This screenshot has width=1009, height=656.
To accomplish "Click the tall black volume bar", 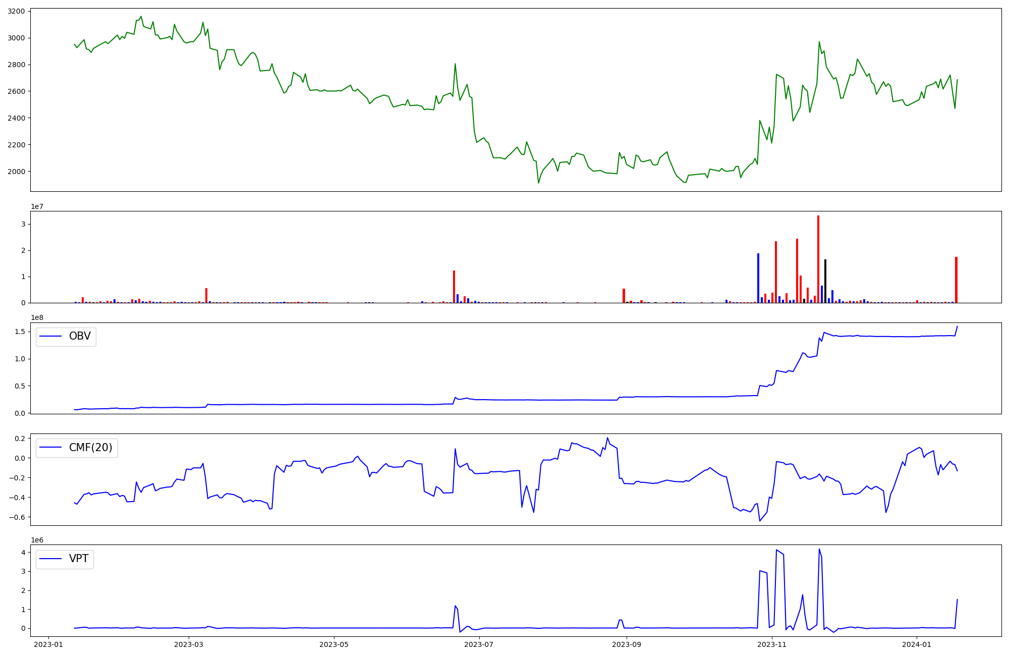I will 825,281.
